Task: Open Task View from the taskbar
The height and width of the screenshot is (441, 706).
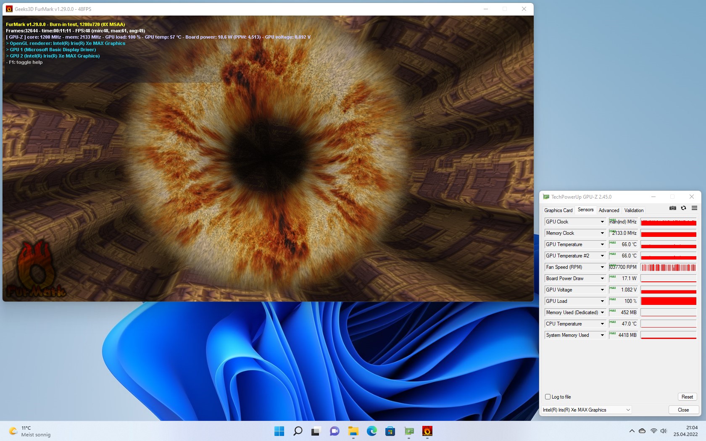Action: [x=316, y=431]
